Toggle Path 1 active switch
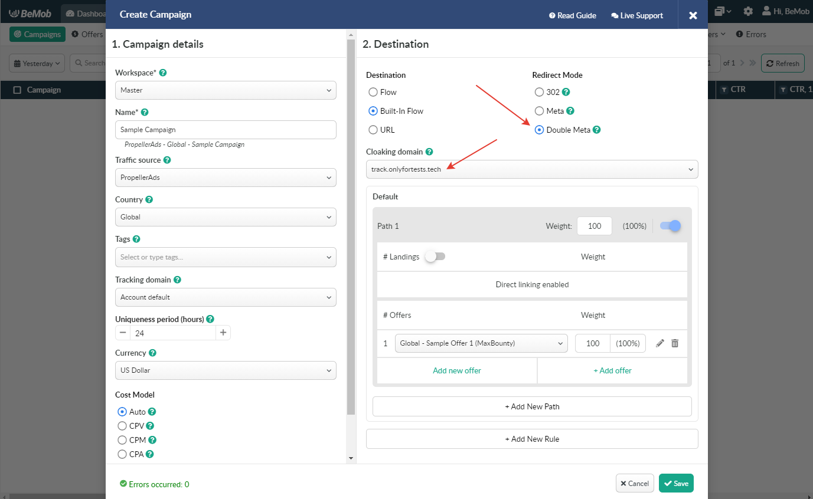 point(671,225)
